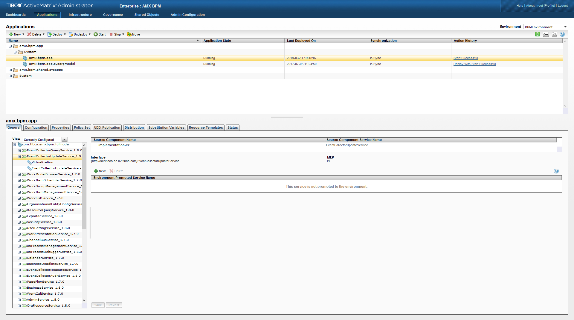Click the green arrow of AdminService_1.8.0
574x320 pixels.
click(25, 300)
